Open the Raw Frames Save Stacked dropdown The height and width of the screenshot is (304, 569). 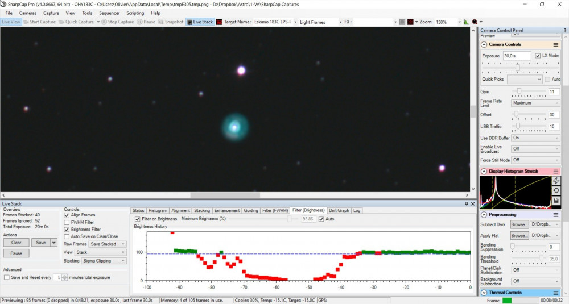(108, 244)
